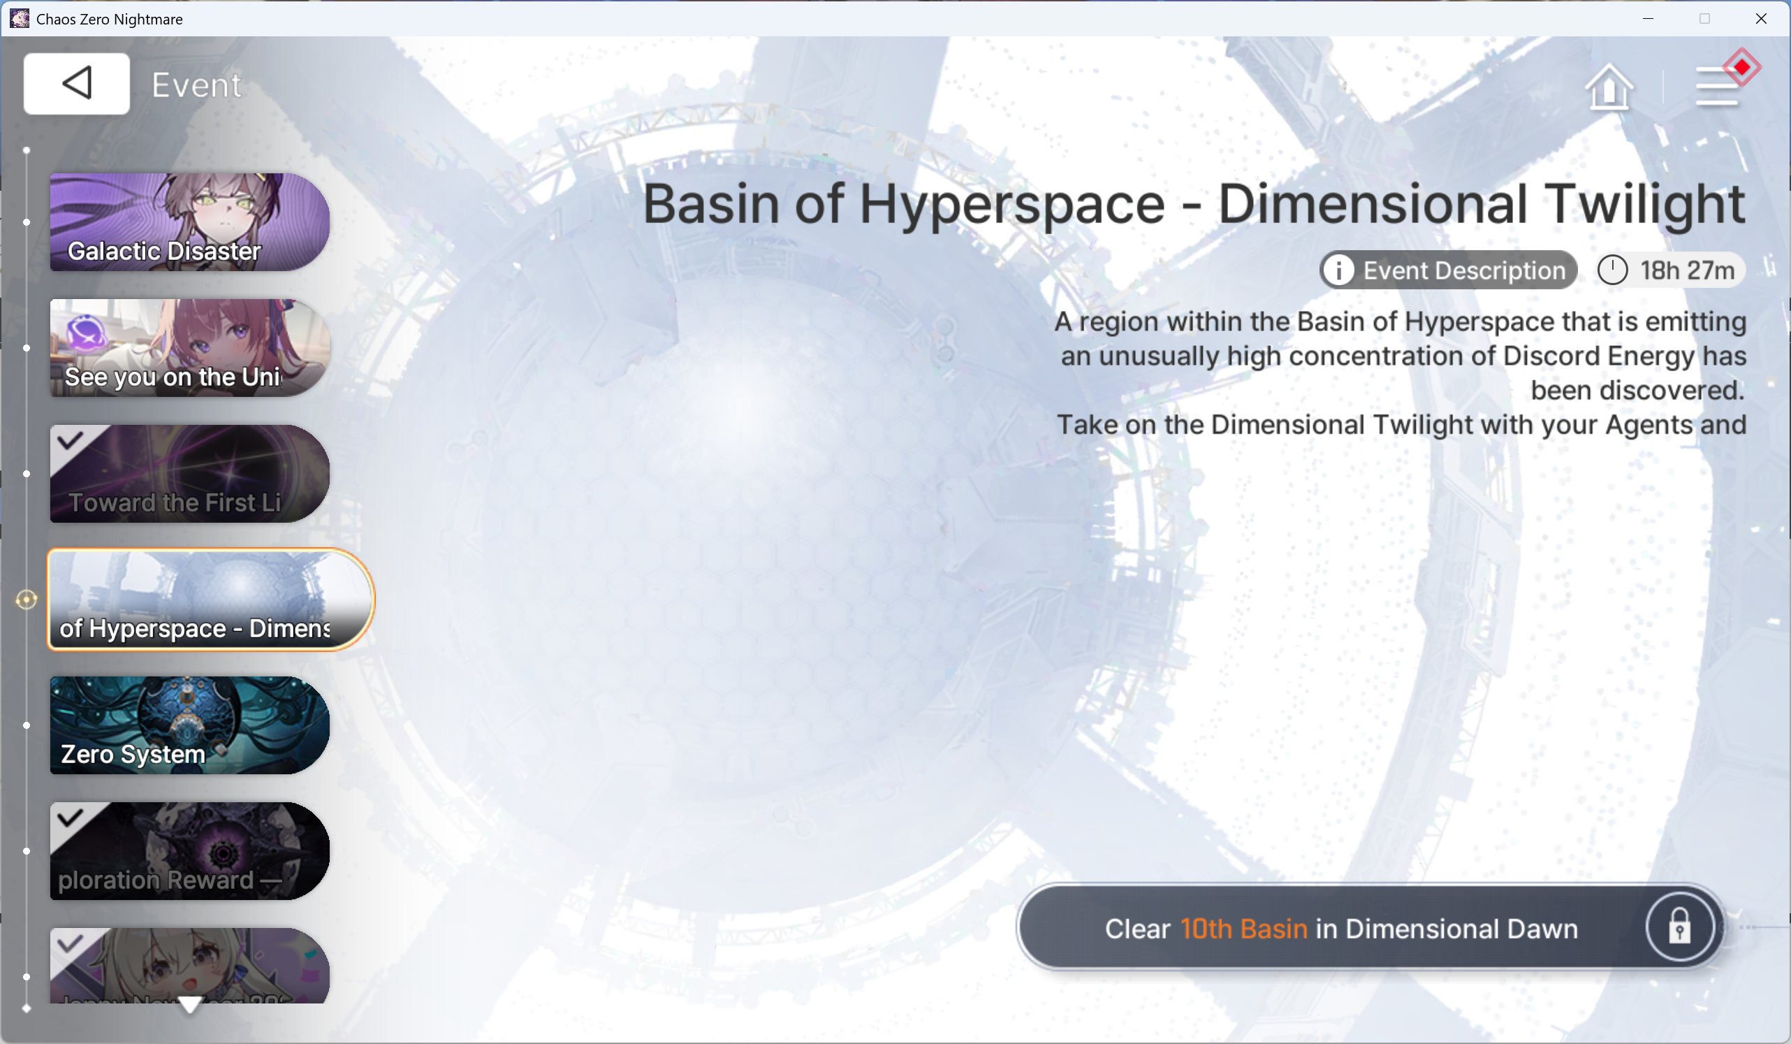Screen dimensions: 1791x1044
Task: Click Clear 10th Basin in Dimensional Dawn
Action: pos(1340,928)
